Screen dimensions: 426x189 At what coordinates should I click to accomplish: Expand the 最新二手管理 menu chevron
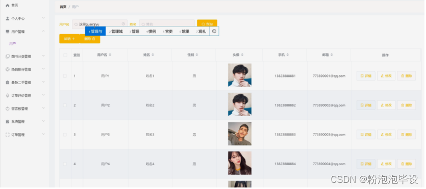pyautogui.click(x=43, y=82)
